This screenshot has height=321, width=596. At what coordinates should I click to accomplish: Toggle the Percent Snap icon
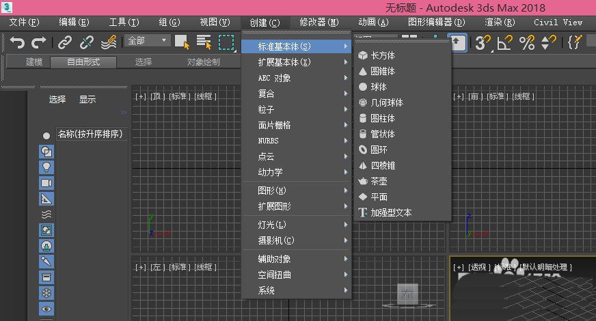pyautogui.click(x=527, y=42)
